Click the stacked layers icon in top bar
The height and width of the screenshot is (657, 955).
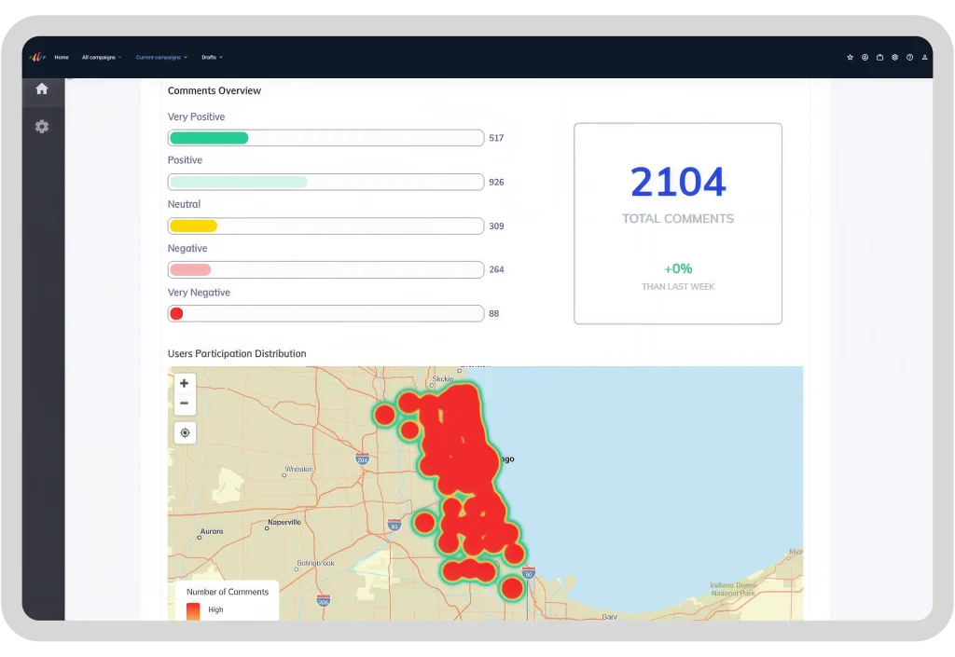[x=894, y=57]
